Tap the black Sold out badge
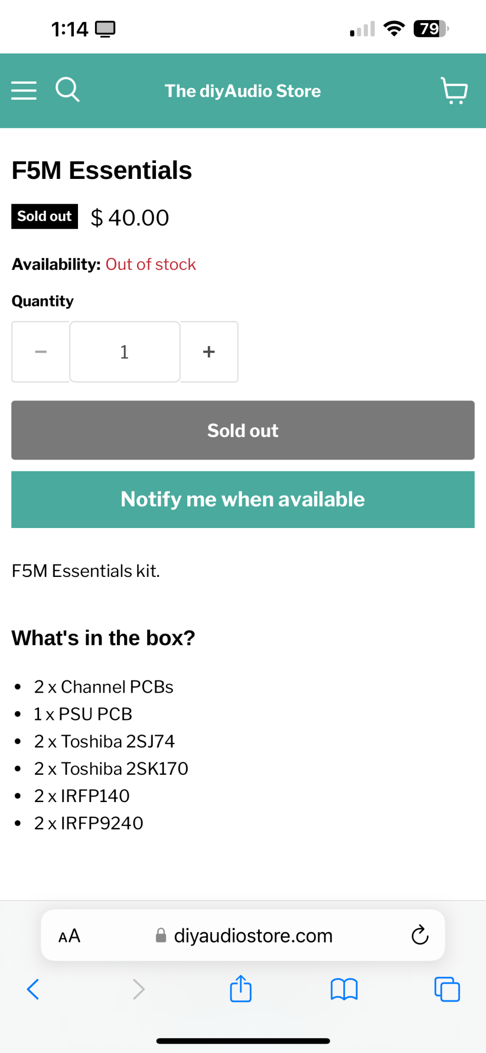 coord(45,216)
